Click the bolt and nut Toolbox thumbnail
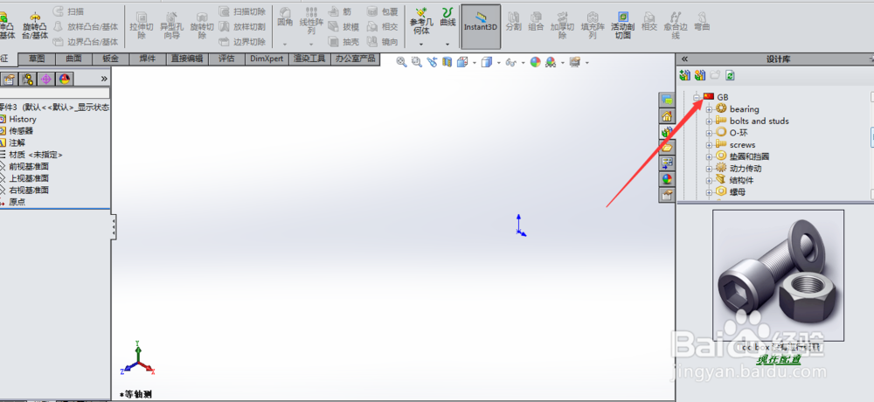Viewport: 874px width, 402px height. point(778,275)
